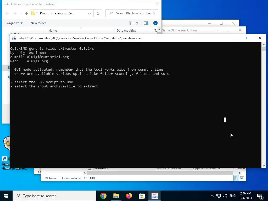Maximize the rearmost Explorer window
268x201 pixels.
[221, 23]
